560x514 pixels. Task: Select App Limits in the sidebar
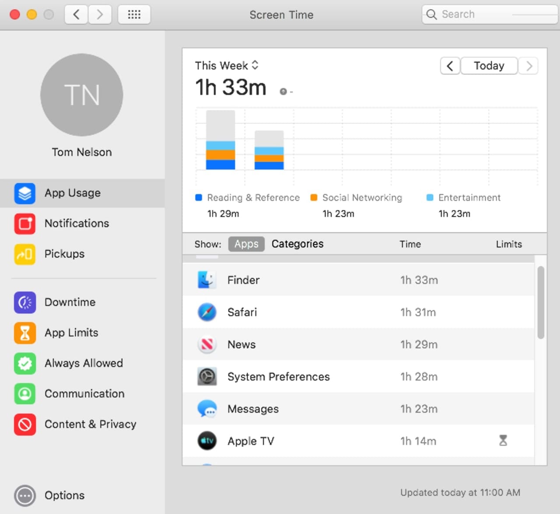point(71,333)
